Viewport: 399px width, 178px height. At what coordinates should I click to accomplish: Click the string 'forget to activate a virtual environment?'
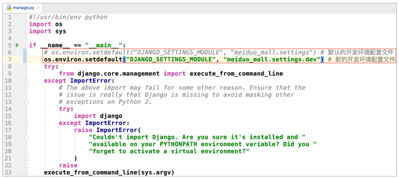pos(169,151)
